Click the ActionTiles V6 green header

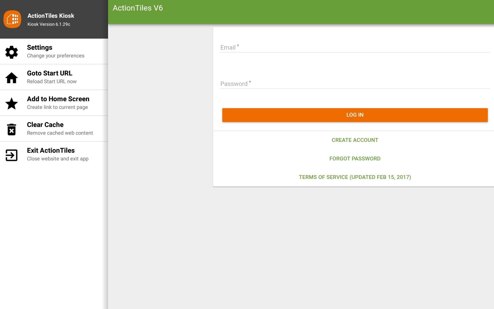pos(138,8)
